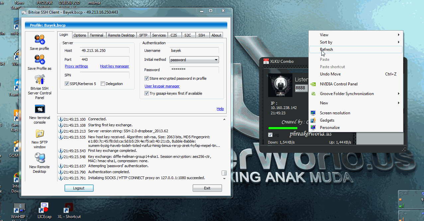This screenshot has width=424, height=221.
Task: Click the info icon beside Connected log entry
Action: 61,119
